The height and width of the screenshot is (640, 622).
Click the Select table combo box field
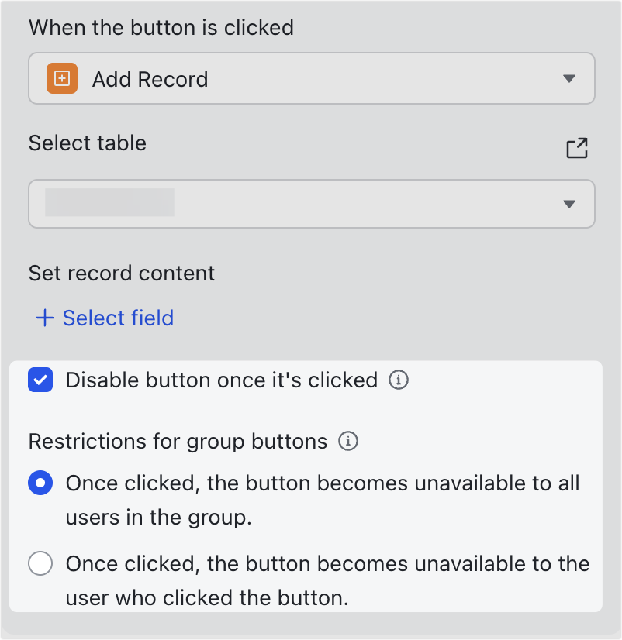click(311, 204)
